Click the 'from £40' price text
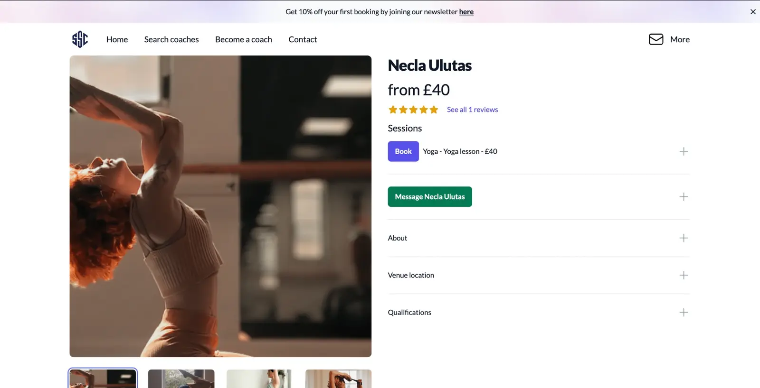Image resolution: width=760 pixels, height=388 pixels. [419, 90]
